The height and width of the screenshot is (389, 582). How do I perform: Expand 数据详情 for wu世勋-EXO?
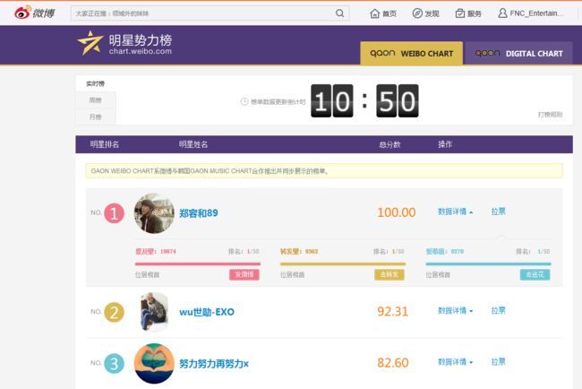click(455, 311)
